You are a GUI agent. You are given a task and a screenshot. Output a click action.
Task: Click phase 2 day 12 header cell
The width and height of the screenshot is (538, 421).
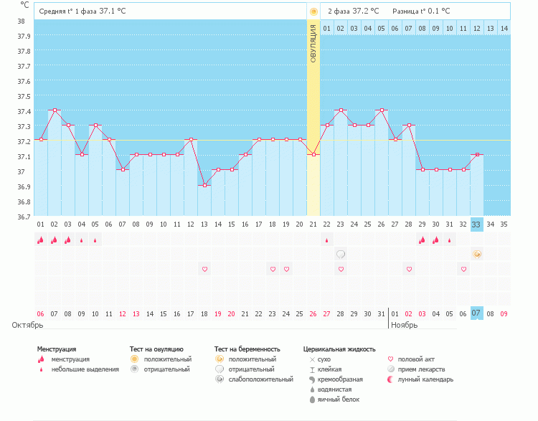click(x=476, y=28)
